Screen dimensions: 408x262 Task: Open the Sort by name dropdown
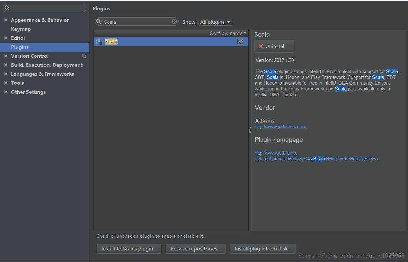[228, 33]
